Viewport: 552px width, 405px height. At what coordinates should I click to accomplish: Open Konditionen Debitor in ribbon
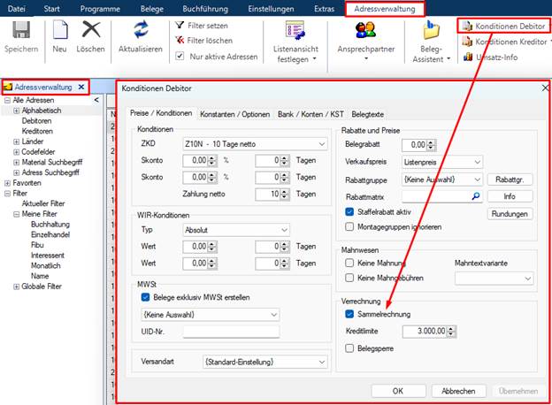[x=504, y=26]
